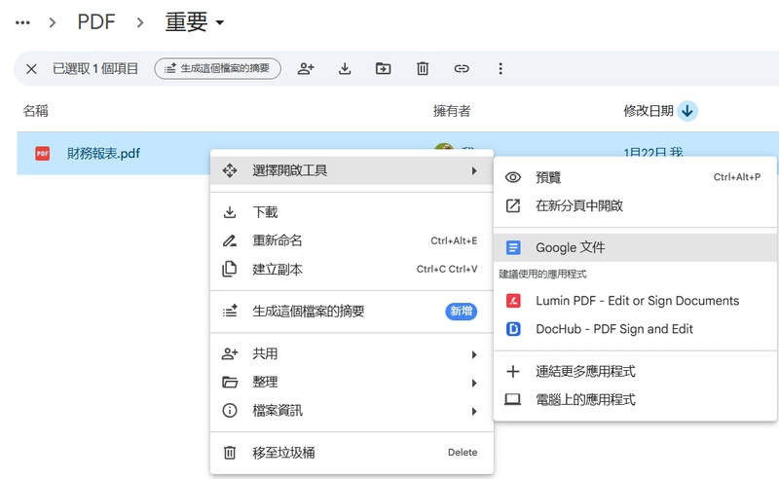Click the 擁有者 column header

click(x=452, y=111)
